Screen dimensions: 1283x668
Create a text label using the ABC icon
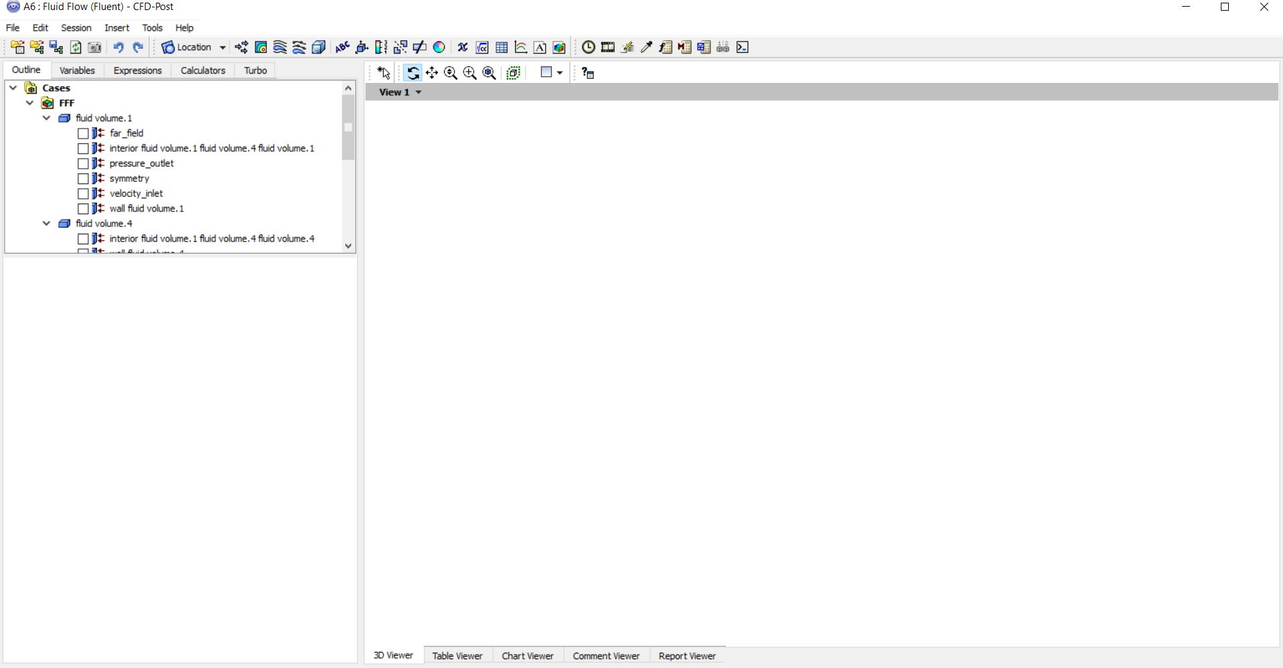click(x=342, y=47)
